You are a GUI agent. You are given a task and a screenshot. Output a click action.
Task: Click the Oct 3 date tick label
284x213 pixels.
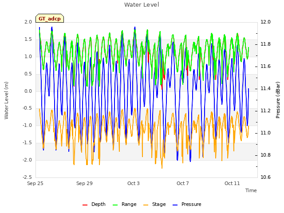tap(134, 183)
